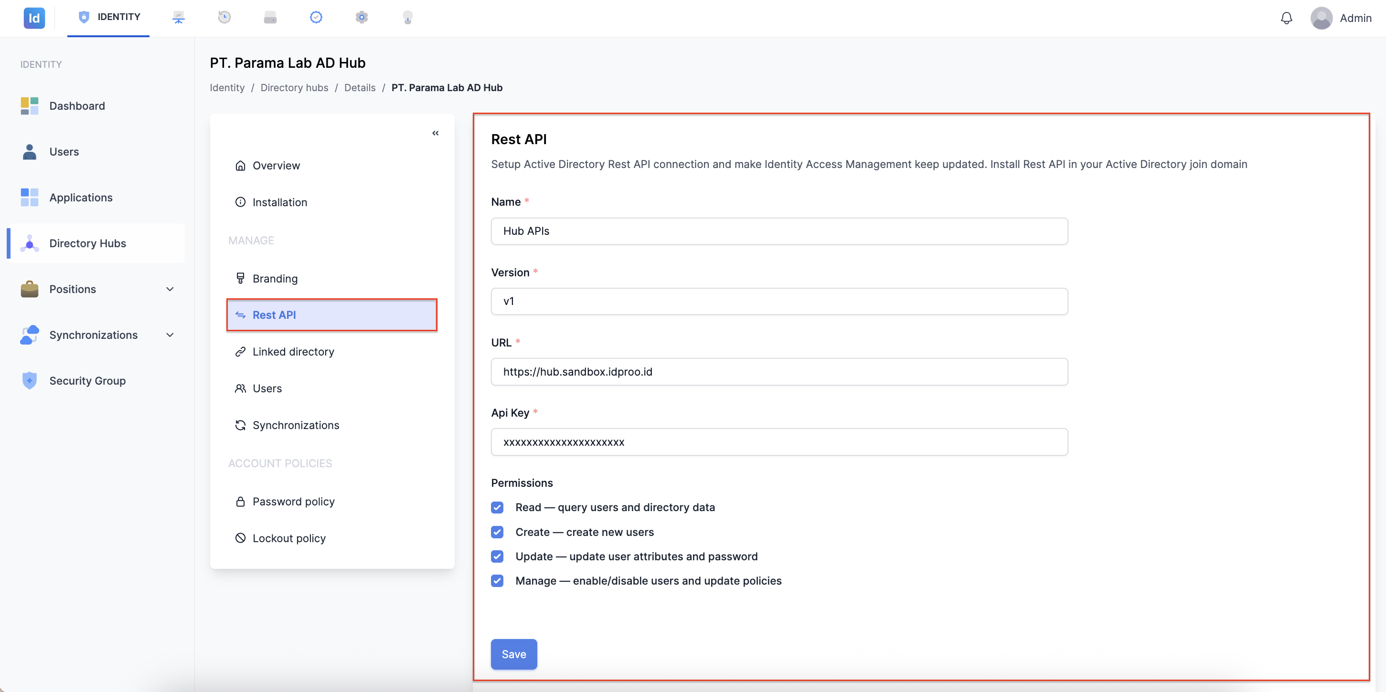
Task: Click the Synchronizations cloud icon in left sidebar
Action: pos(30,335)
